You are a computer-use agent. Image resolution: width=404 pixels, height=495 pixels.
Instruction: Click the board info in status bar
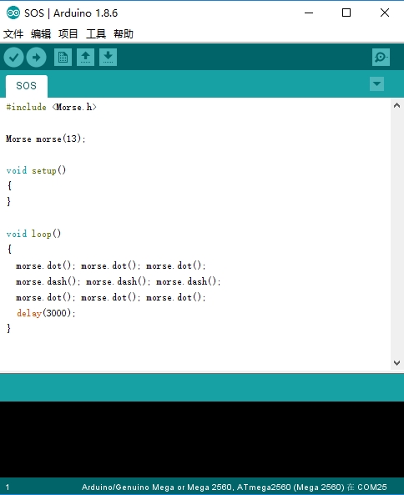click(x=234, y=487)
